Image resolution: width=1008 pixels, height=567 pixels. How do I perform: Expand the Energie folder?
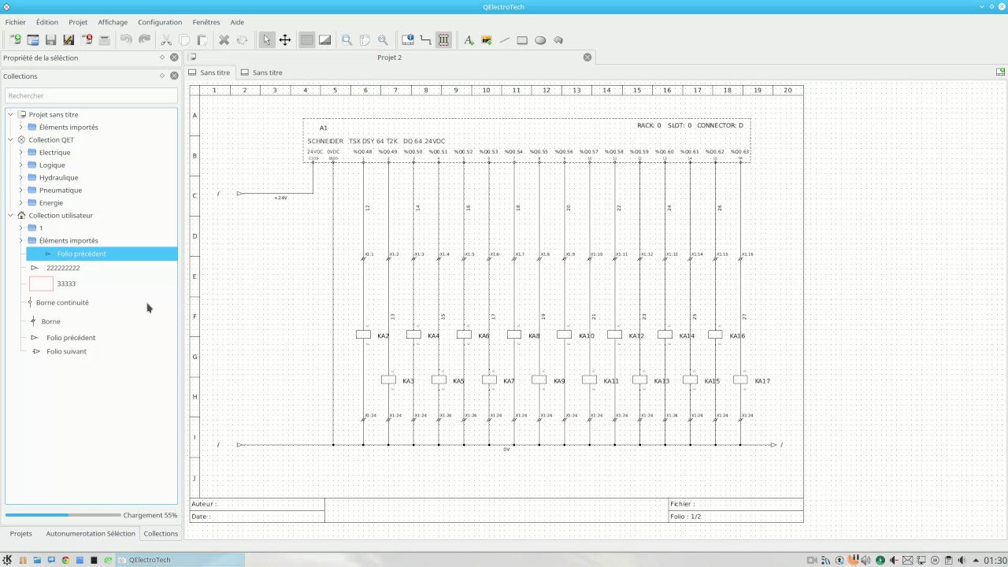[x=21, y=202]
